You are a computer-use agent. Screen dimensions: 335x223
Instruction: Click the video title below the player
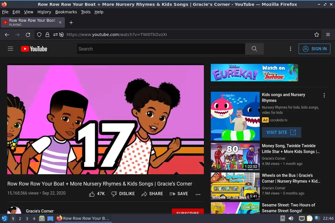pyautogui.click(x=100, y=184)
